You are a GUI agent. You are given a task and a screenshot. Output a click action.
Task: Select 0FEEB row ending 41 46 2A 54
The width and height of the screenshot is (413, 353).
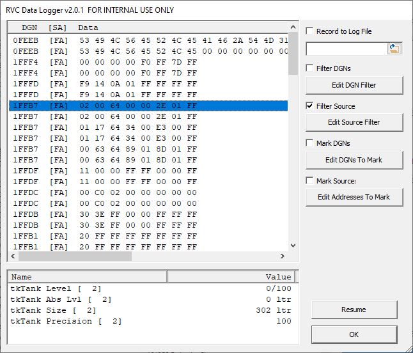[x=148, y=40]
